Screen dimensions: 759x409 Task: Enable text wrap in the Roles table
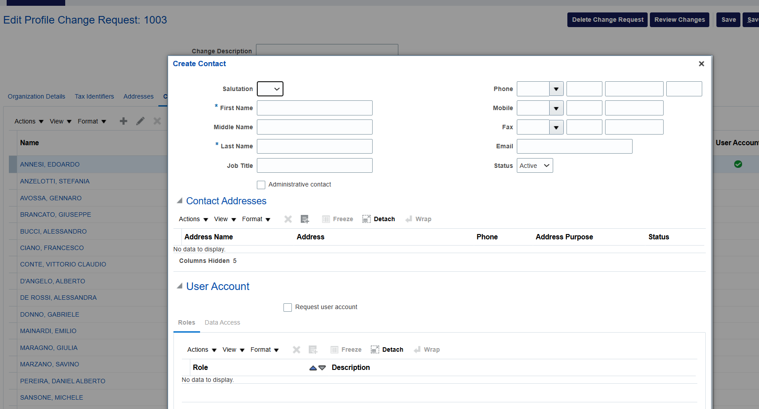click(426, 349)
